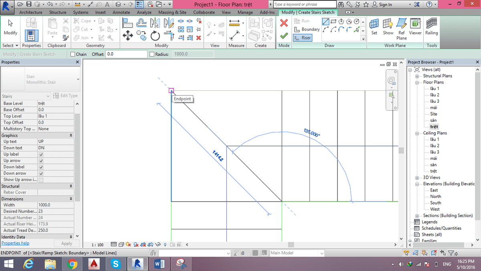Viewport: 481px width, 271px height.
Task: Open the lầu 2 floor plan in Project Browser
Action: 435,95
